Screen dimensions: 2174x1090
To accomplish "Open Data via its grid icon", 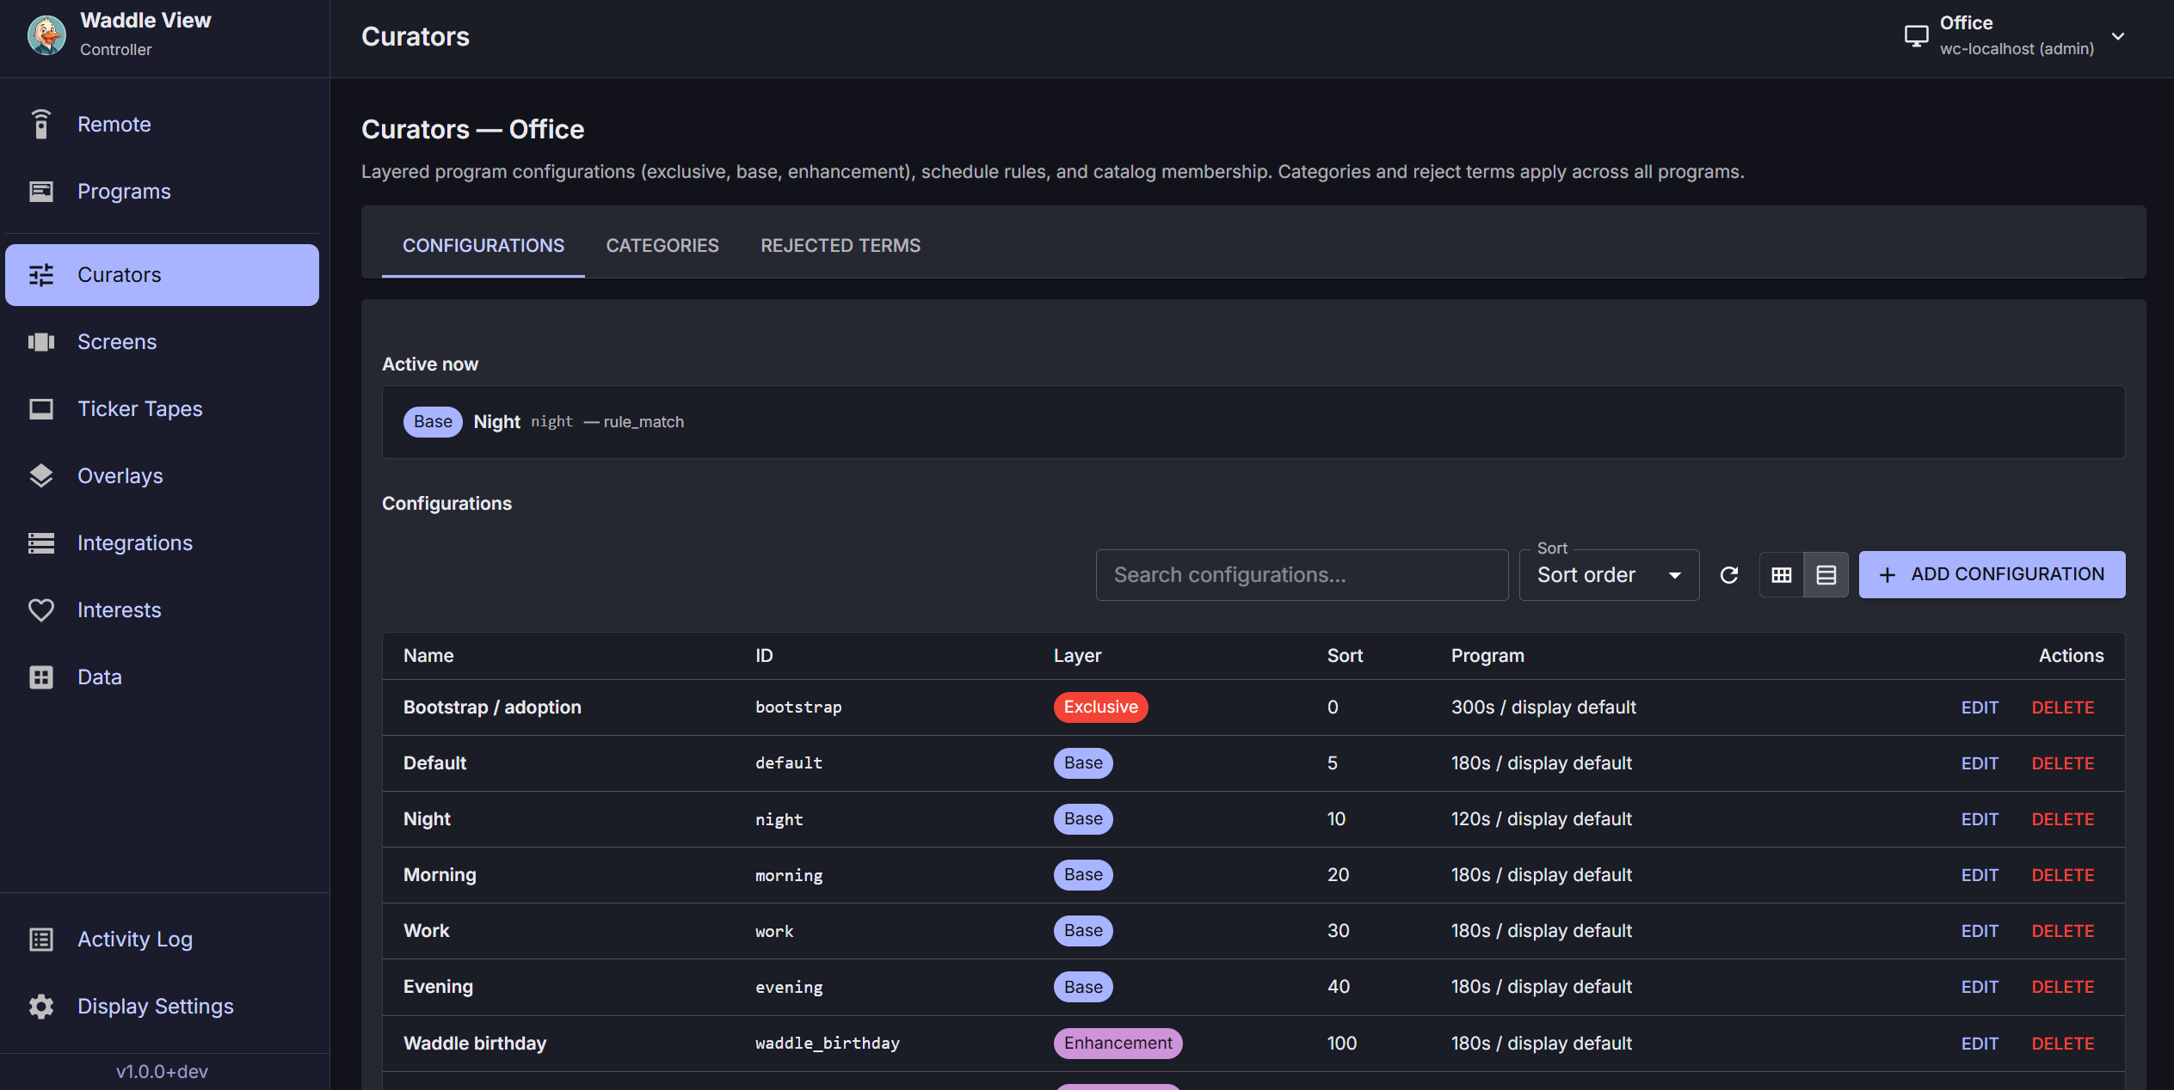I will [x=40, y=677].
